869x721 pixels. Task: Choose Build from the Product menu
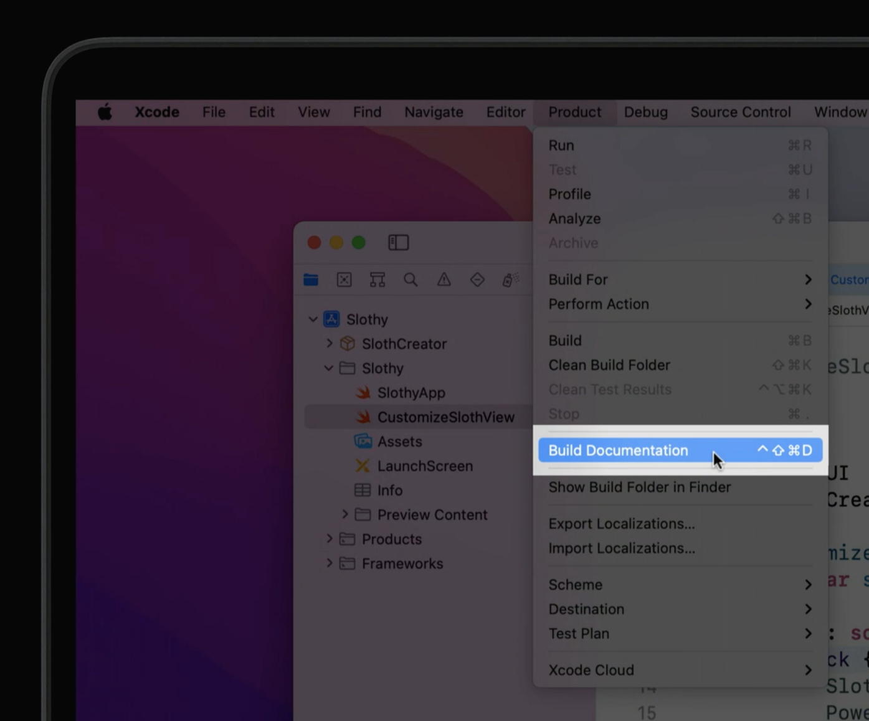coord(680,341)
